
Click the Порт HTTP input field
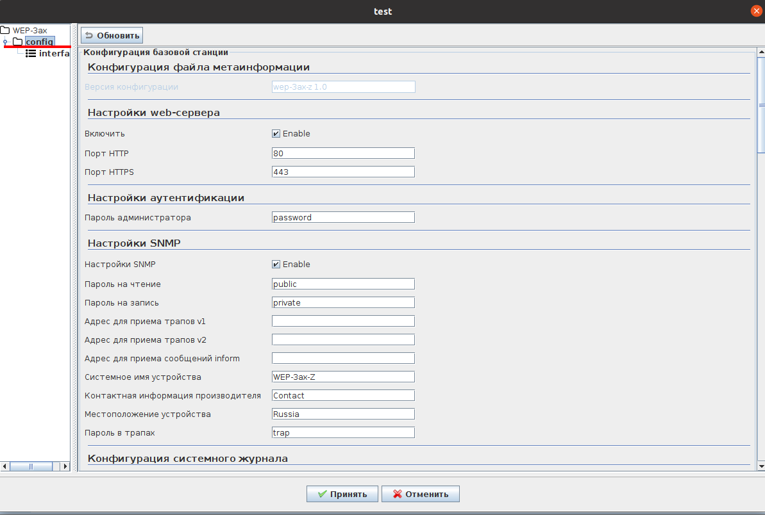pos(343,153)
